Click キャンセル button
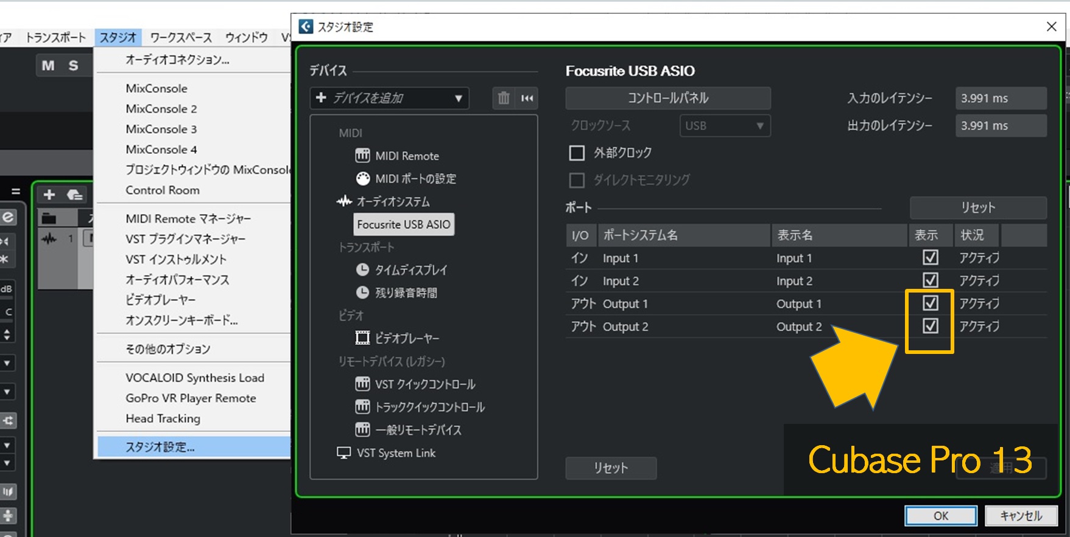The height and width of the screenshot is (537, 1070). coord(1021,516)
